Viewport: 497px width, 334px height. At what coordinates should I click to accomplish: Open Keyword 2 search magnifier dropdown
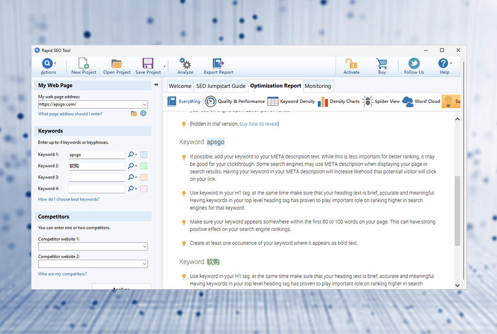coord(132,166)
